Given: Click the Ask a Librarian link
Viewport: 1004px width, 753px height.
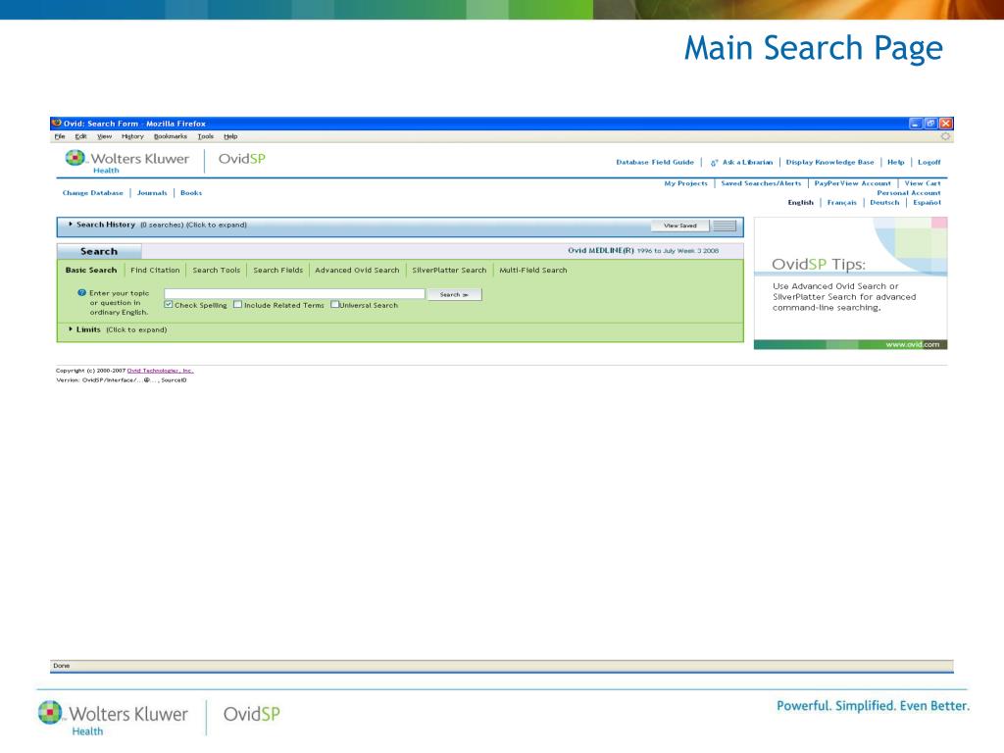Looking at the screenshot, I should 747,163.
